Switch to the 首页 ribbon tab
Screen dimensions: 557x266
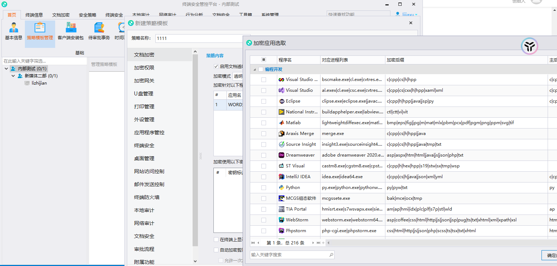click(12, 15)
